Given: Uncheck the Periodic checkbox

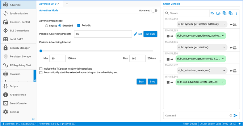Looking at the screenshot, I should point(79,26).
